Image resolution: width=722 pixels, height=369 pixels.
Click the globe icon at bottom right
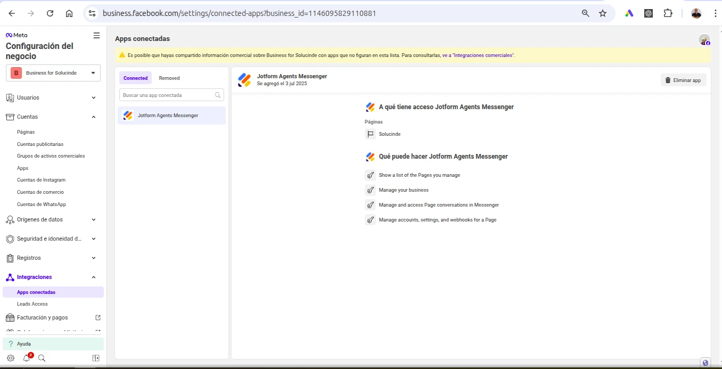click(x=705, y=362)
